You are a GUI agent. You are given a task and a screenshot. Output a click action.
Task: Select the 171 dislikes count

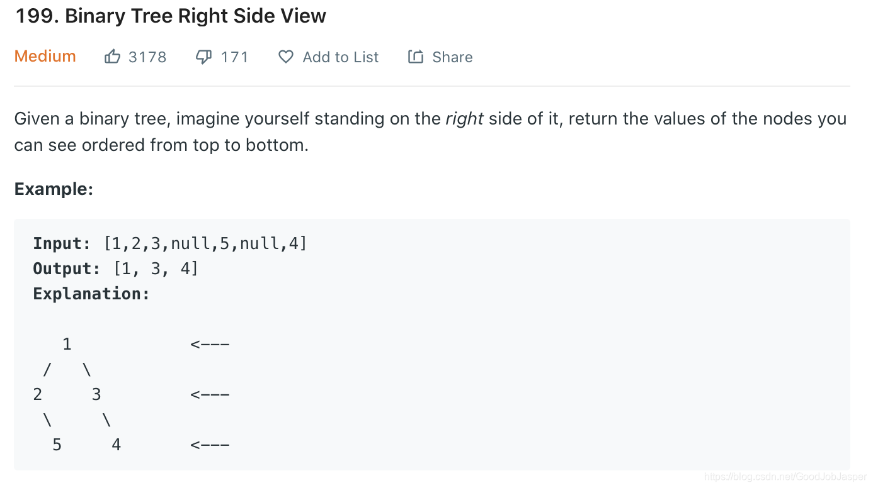tap(235, 57)
